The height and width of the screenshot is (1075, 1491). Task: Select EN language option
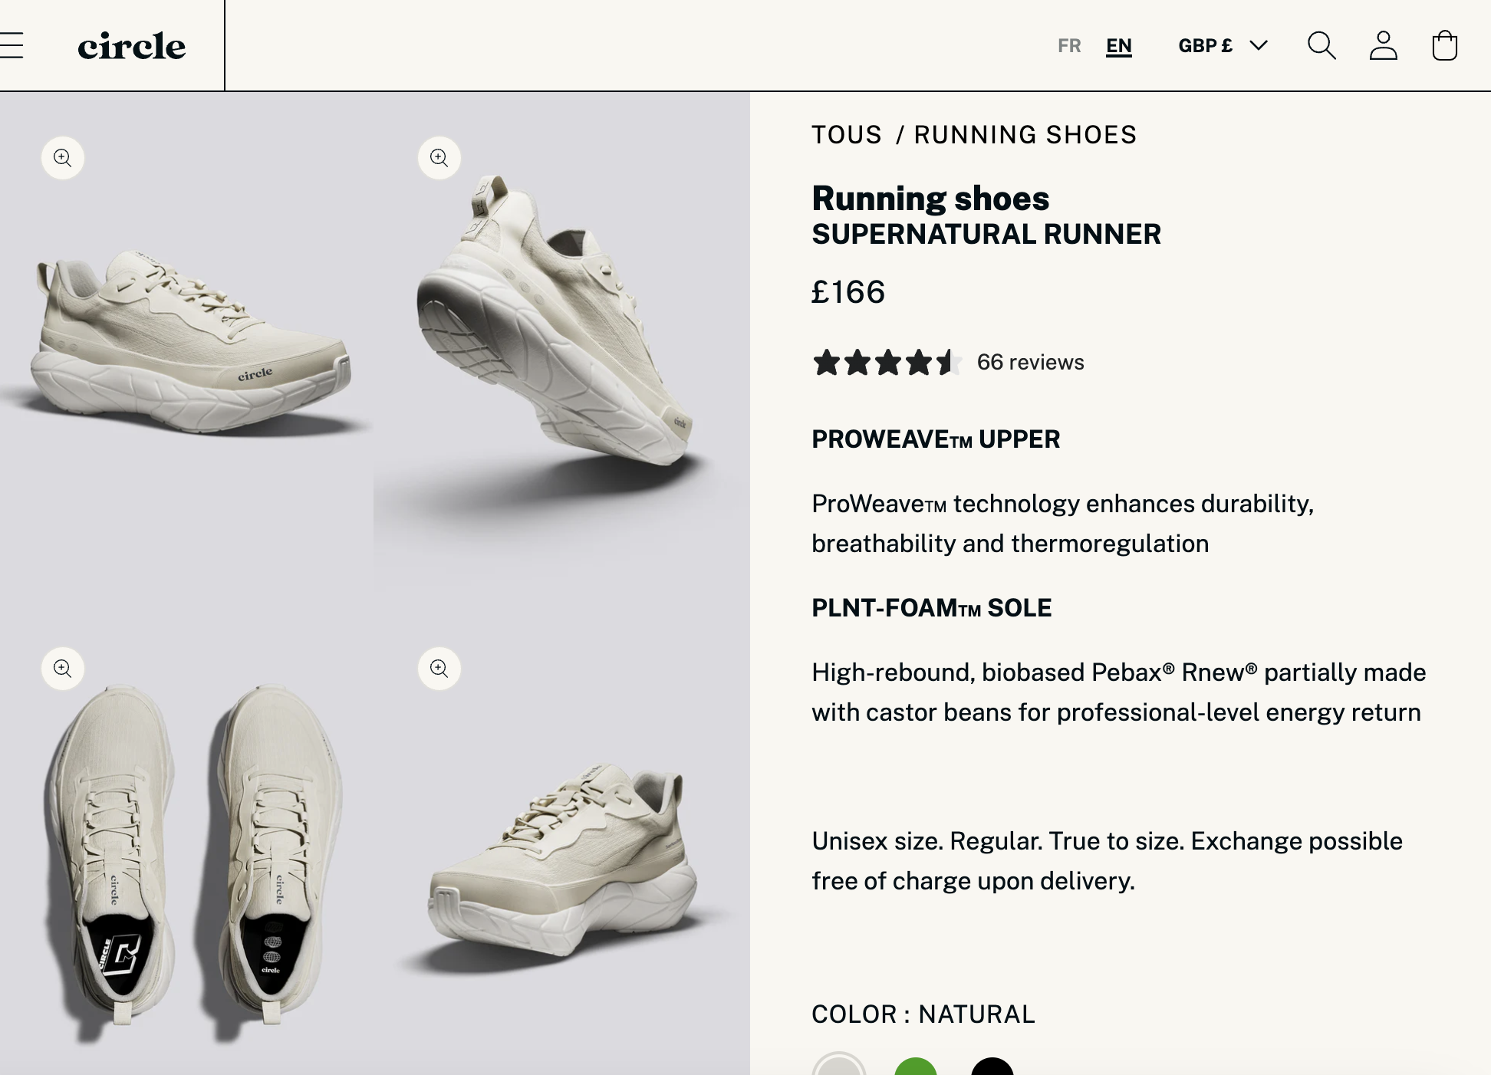pos(1119,46)
